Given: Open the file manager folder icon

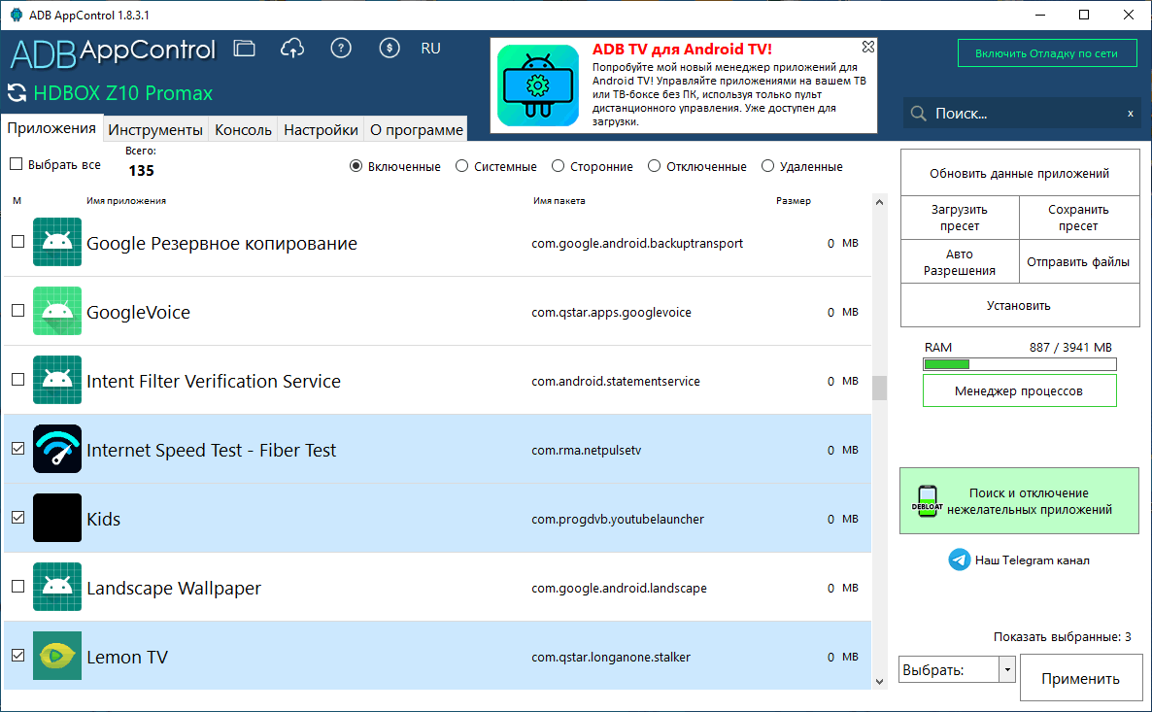Looking at the screenshot, I should 244,49.
